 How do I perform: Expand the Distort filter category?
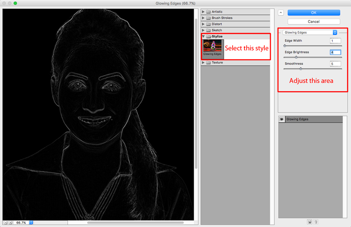[x=203, y=24]
